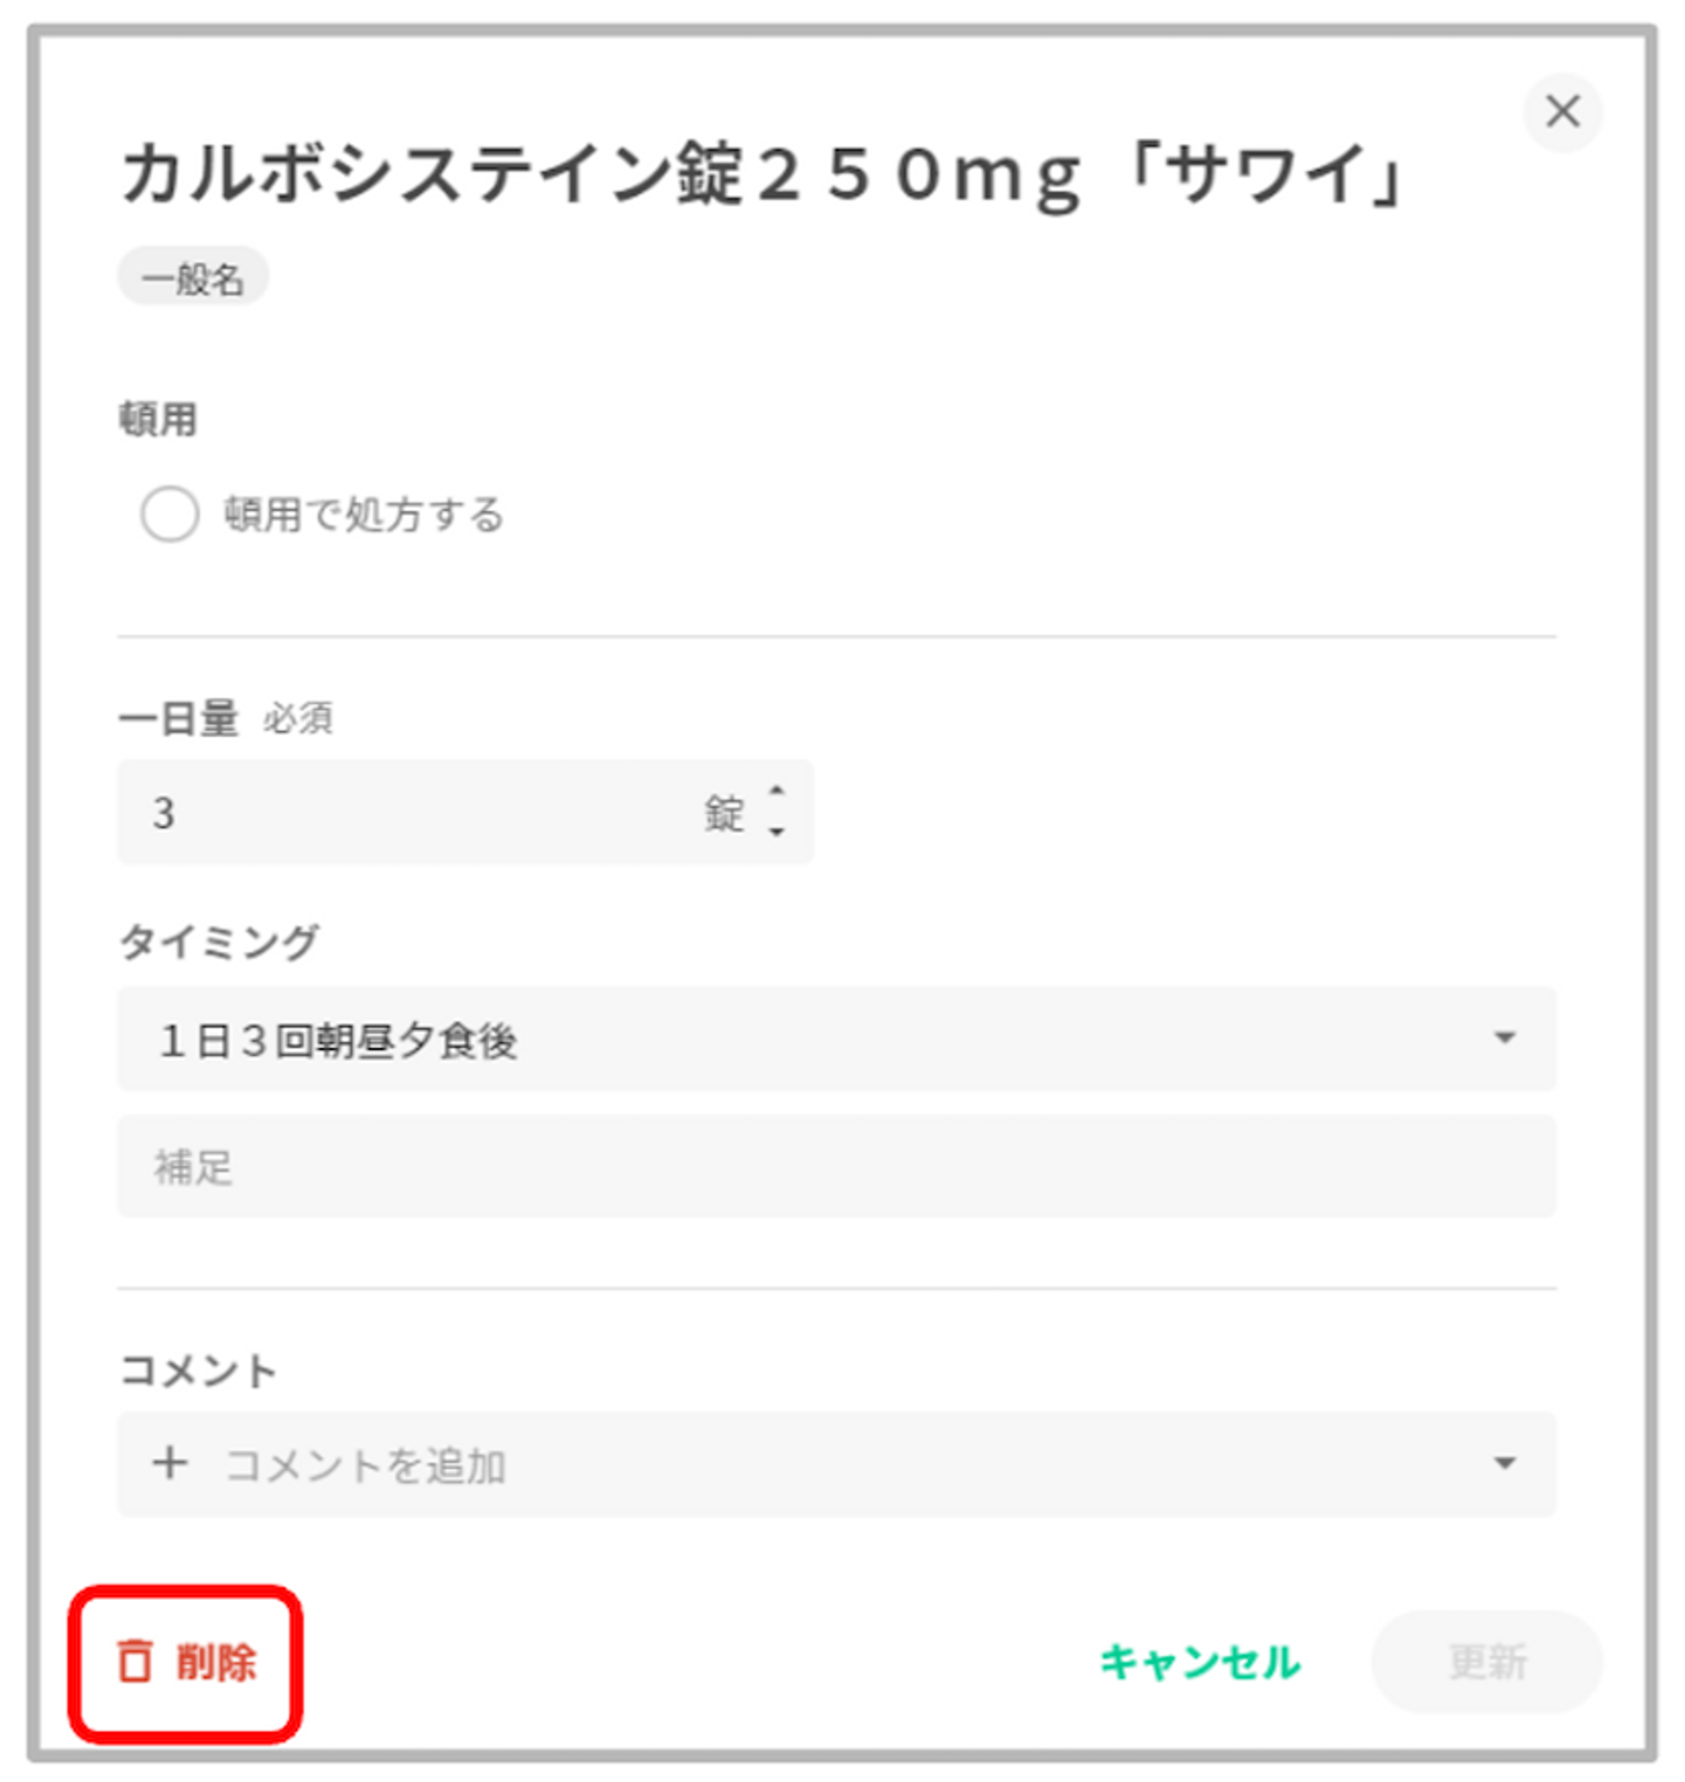This screenshot has width=1685, height=1782.
Task: Click the 必須 label next to 一日量
Action: (x=297, y=718)
